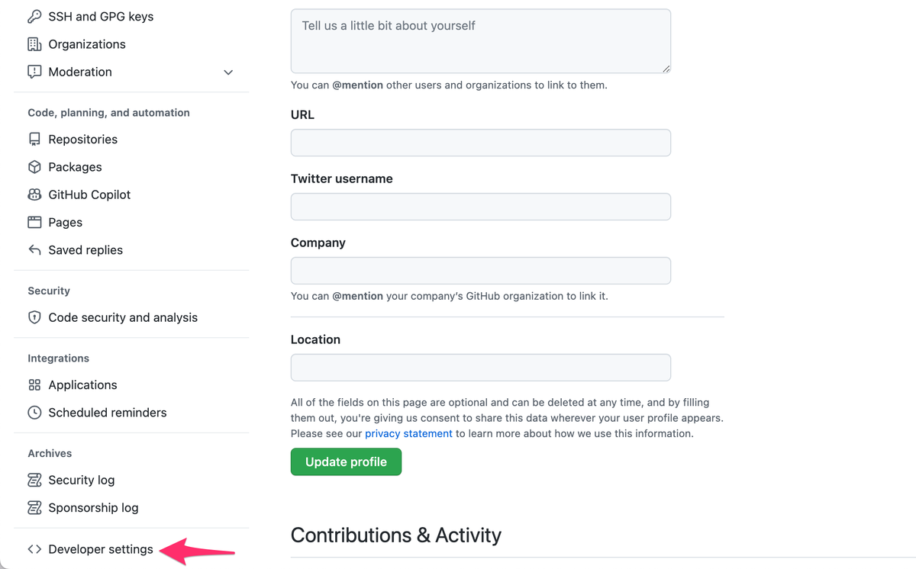Click the Organizations building icon
This screenshot has width=916, height=569.
34,44
